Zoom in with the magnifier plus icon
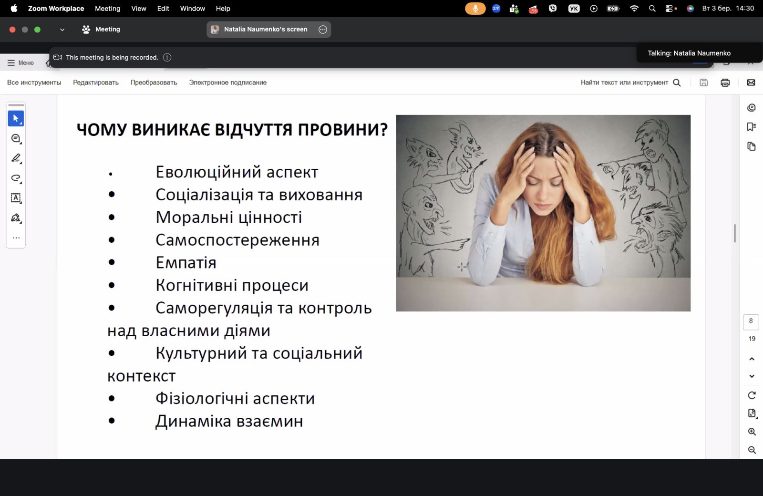The image size is (763, 496). click(752, 432)
